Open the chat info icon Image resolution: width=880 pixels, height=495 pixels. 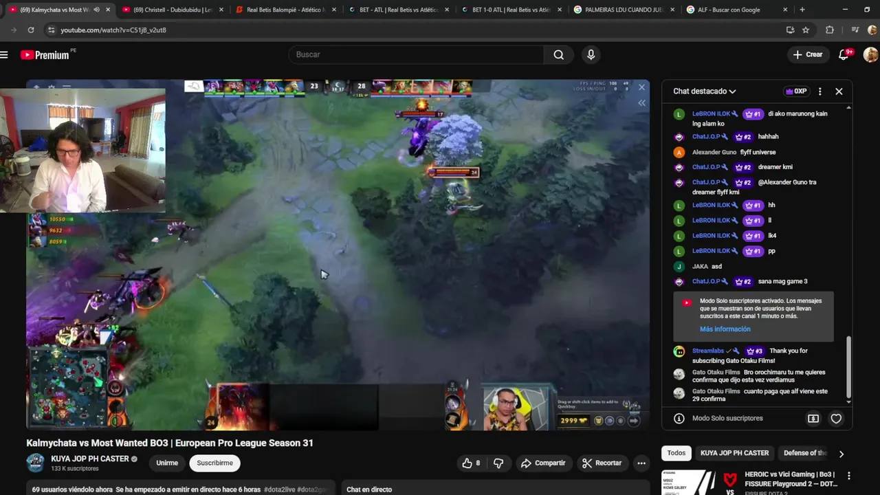point(679,419)
